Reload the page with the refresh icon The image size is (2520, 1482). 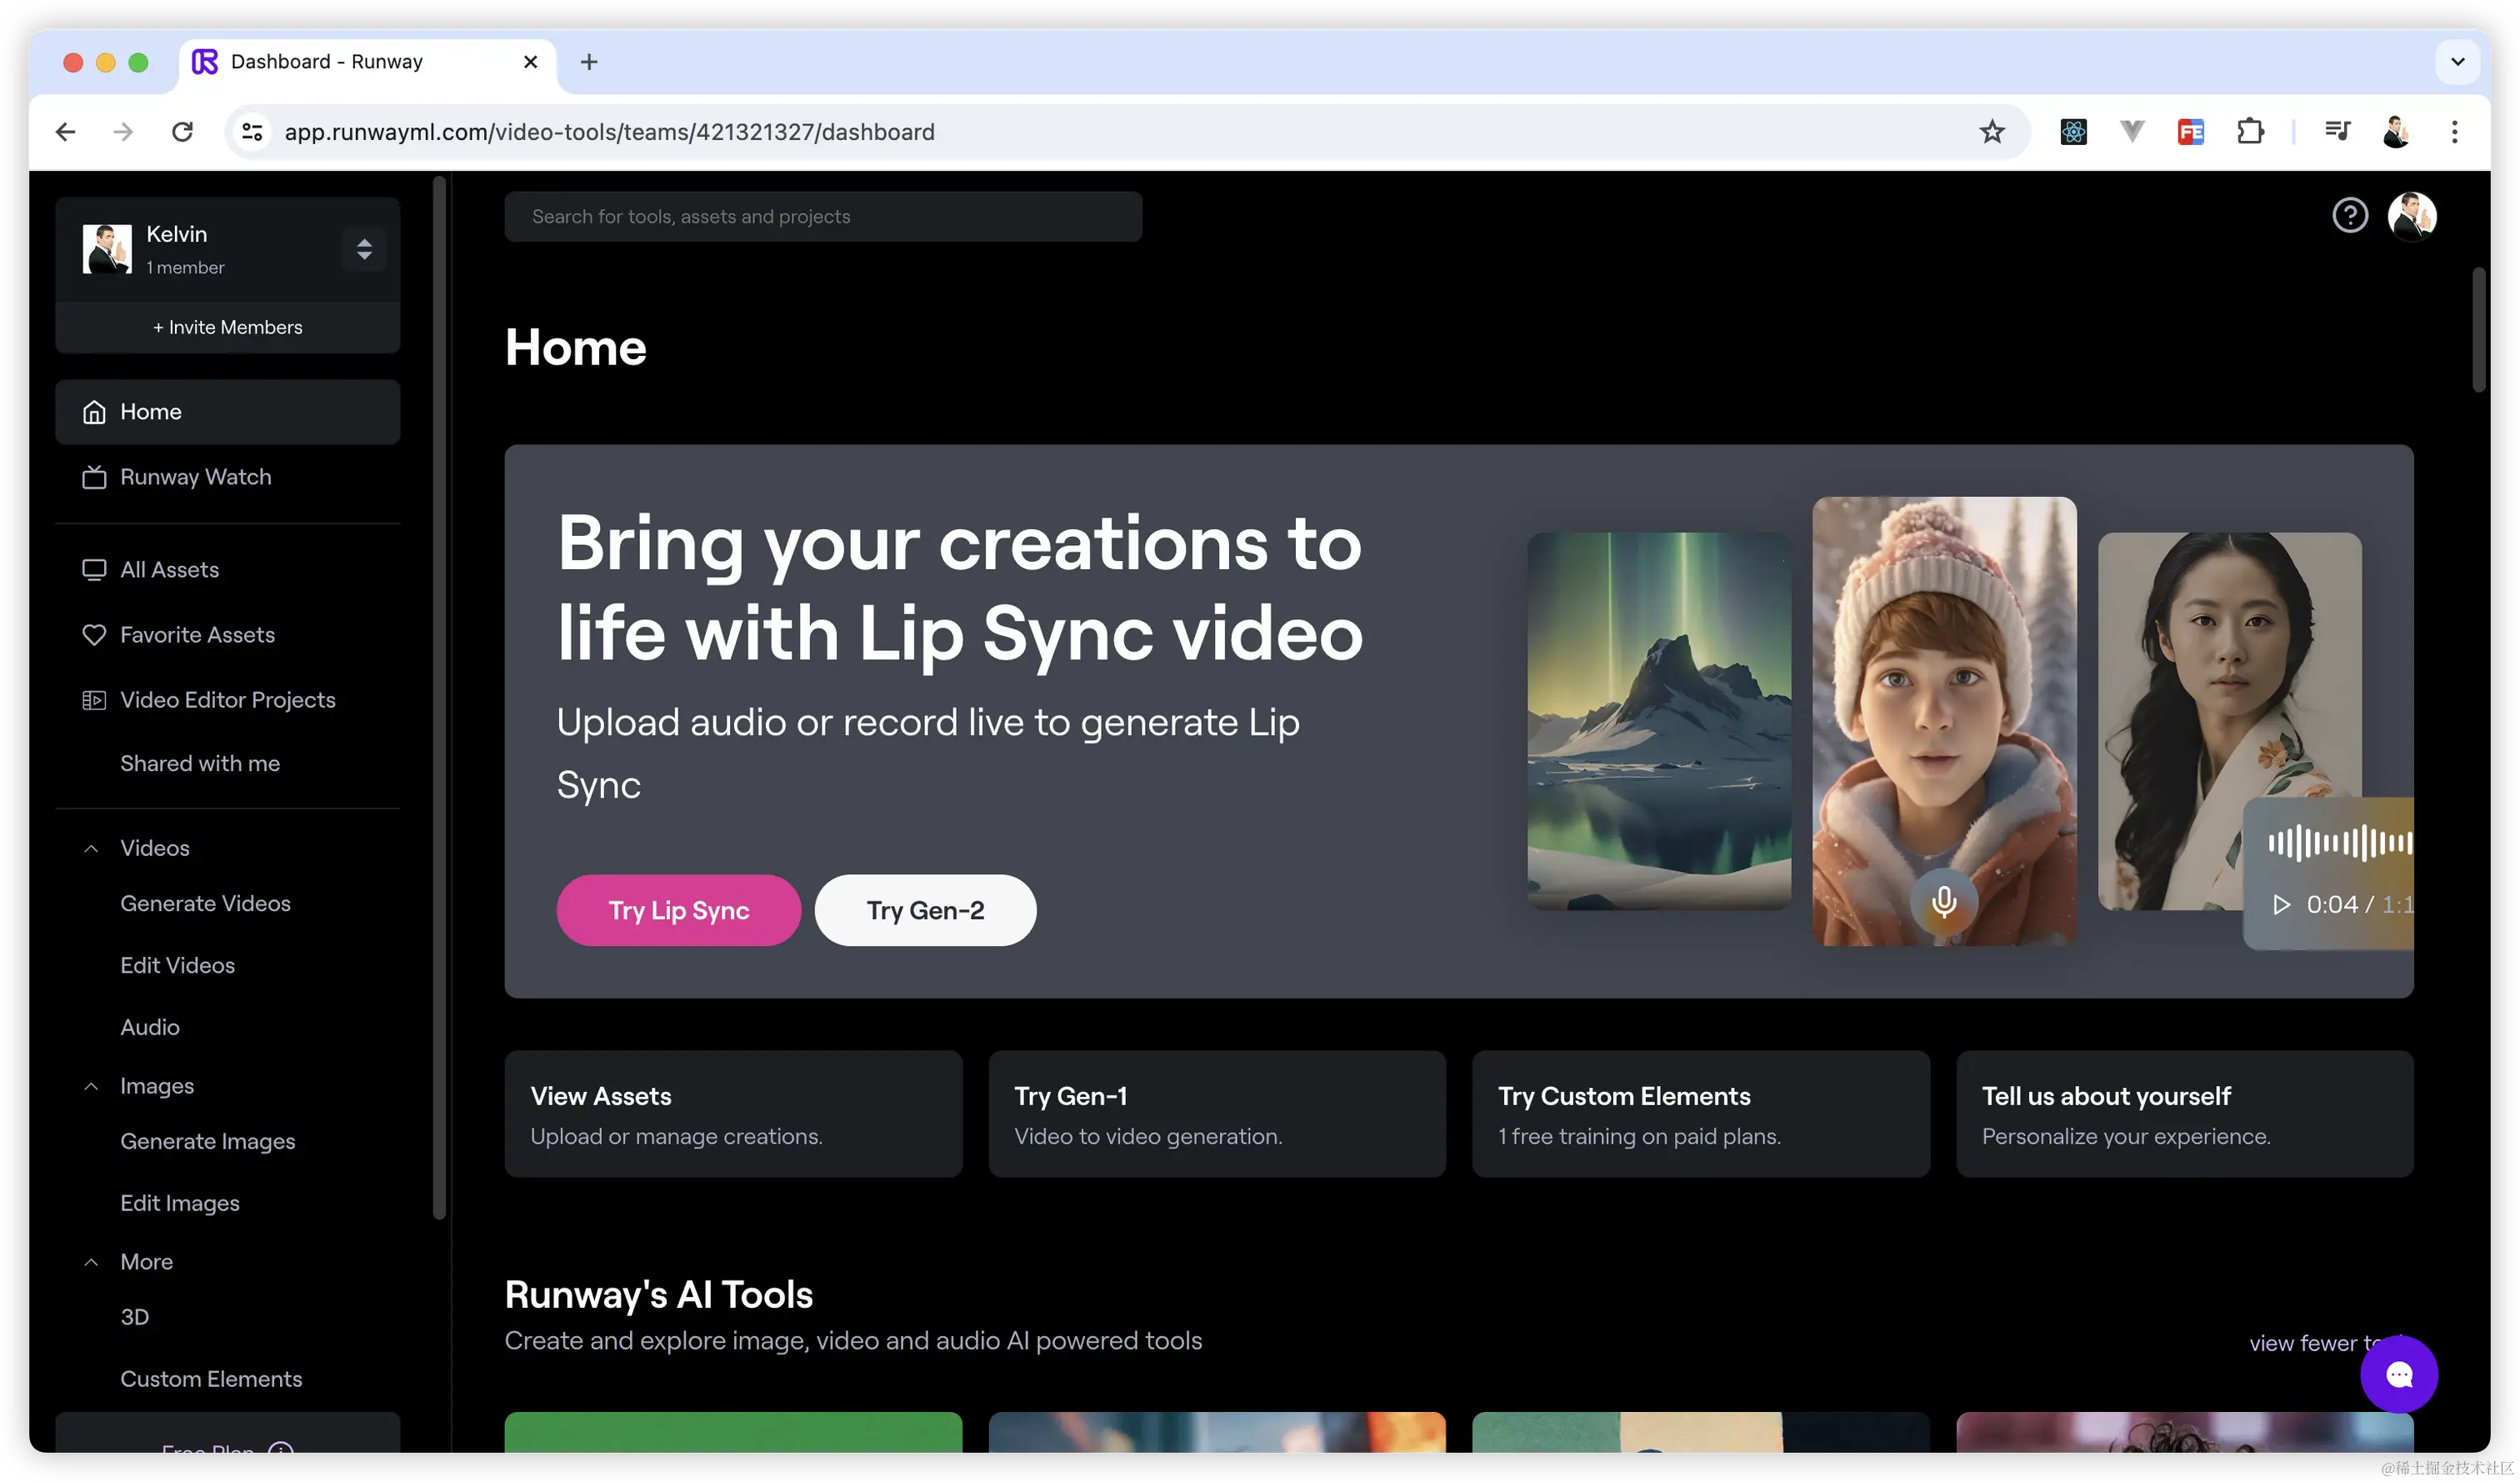[x=182, y=132]
